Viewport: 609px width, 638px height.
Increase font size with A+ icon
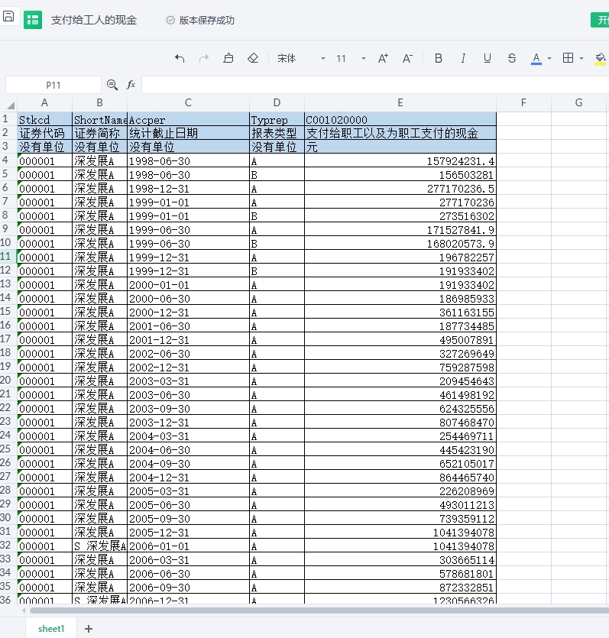click(383, 59)
